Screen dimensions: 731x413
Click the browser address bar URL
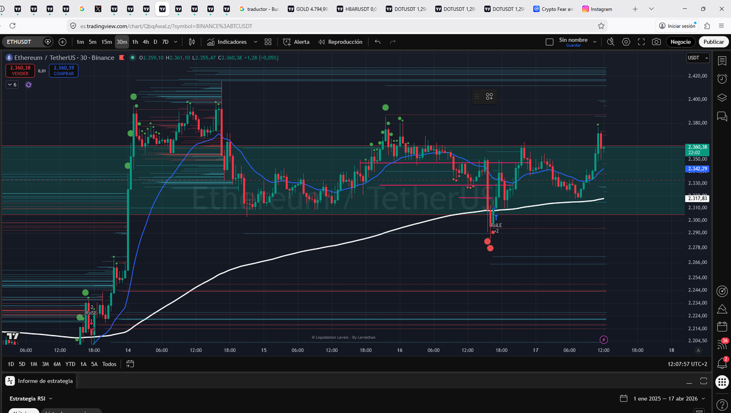166,26
